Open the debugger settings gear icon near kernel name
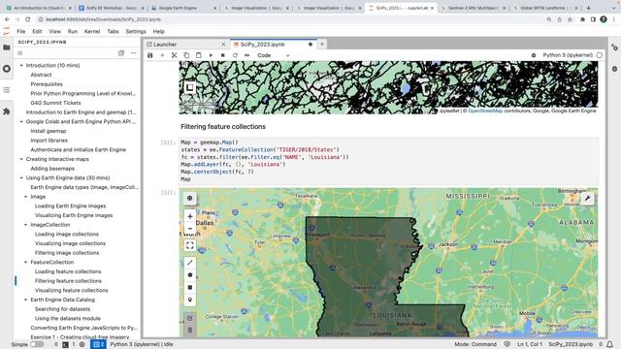 point(534,55)
